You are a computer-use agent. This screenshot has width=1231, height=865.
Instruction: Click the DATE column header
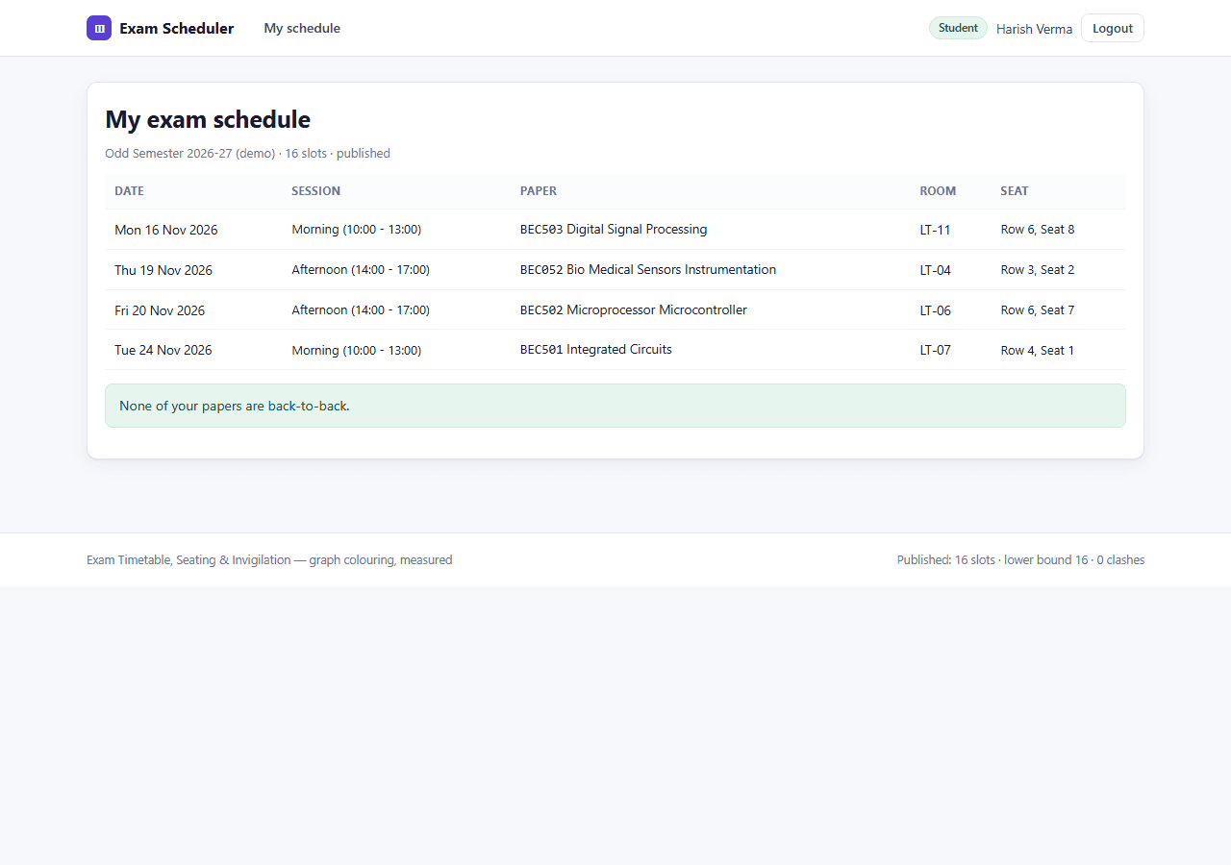pyautogui.click(x=129, y=191)
